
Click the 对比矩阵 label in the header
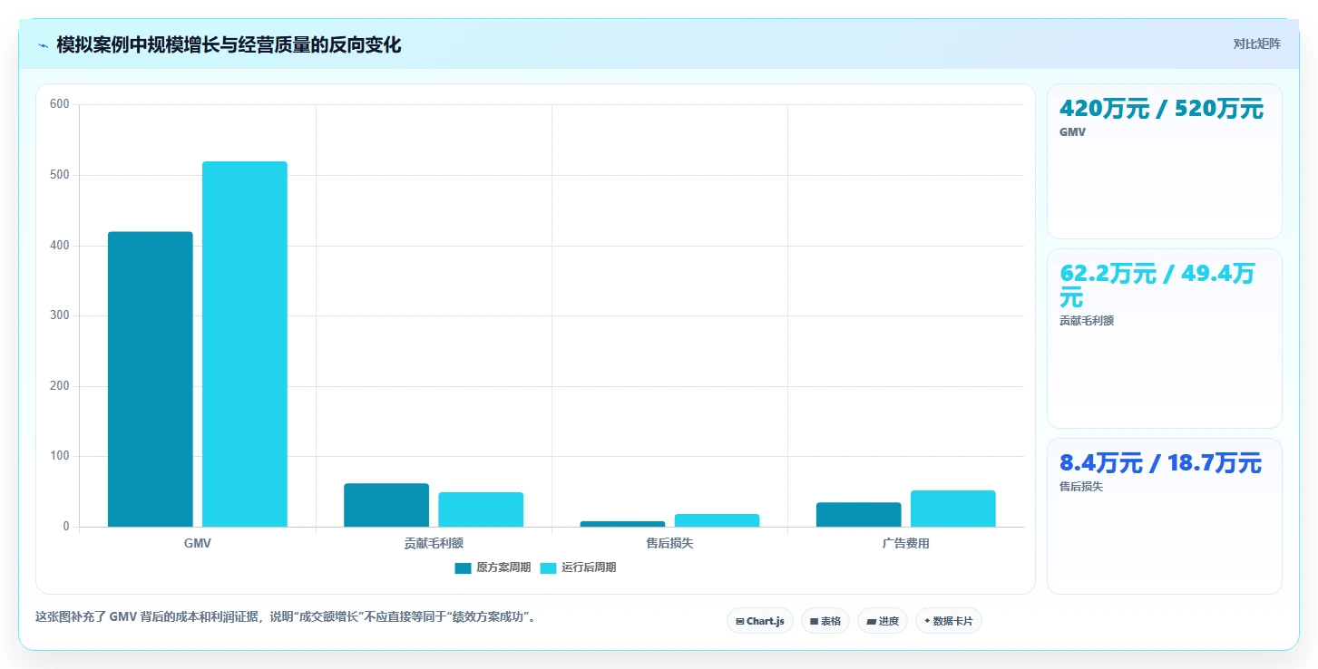coord(1256,44)
